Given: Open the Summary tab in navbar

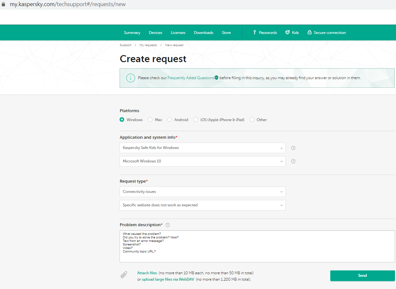Looking at the screenshot, I should point(132,33).
